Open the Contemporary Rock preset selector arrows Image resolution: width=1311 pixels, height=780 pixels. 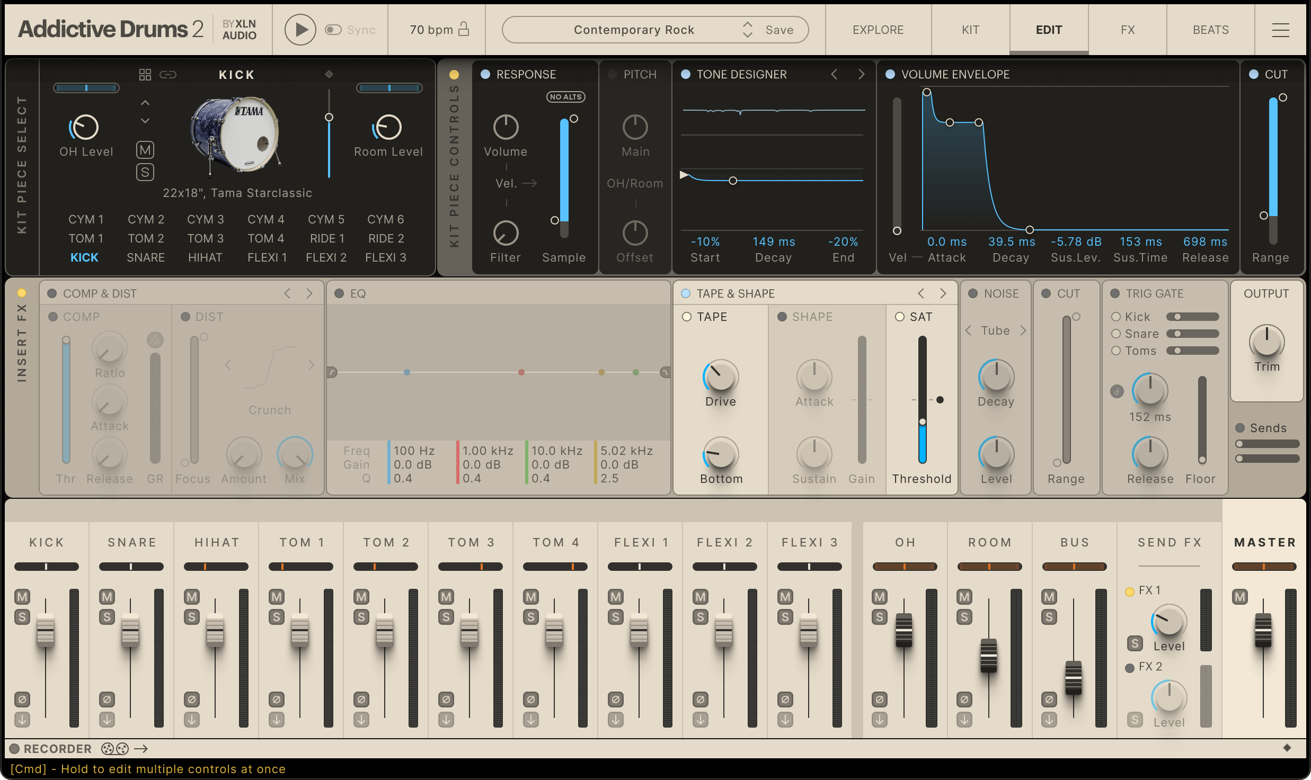[747, 30]
